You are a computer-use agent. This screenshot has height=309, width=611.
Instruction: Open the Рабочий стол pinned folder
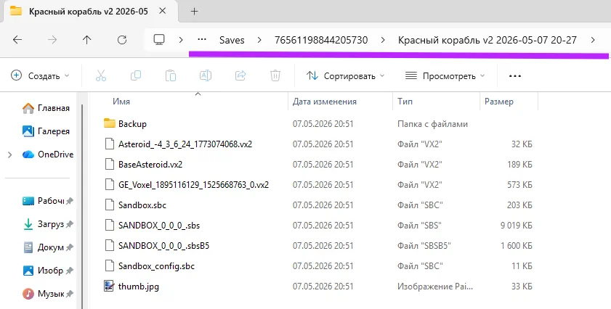click(x=47, y=201)
